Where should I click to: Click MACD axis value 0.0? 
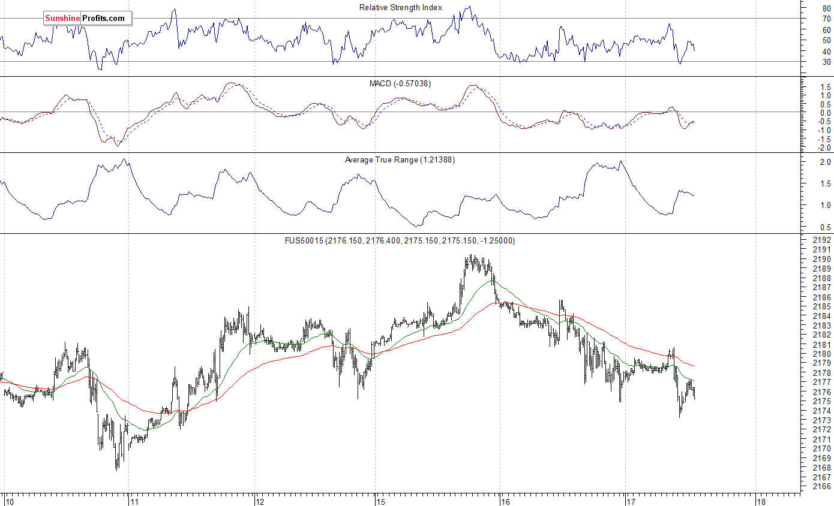(825, 113)
